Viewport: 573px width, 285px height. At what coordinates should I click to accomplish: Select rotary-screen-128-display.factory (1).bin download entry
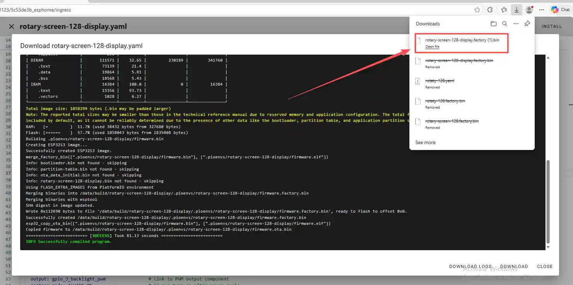(462, 40)
